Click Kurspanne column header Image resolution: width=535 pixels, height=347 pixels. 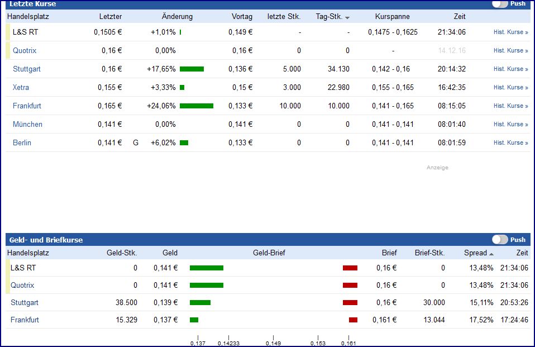click(x=392, y=17)
